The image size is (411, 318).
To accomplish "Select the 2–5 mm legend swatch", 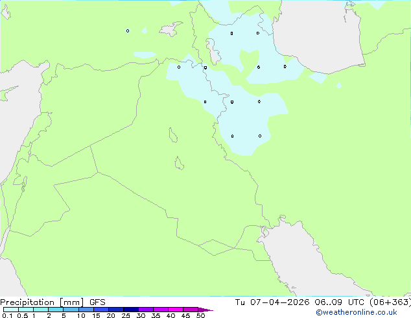I will (56, 310).
